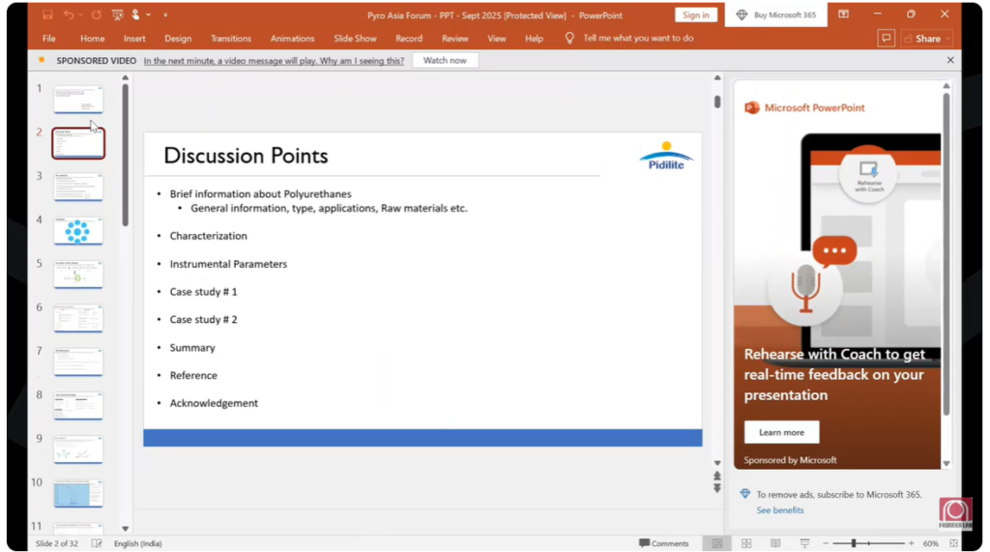
Task: Open the Transitions ribbon tab
Action: 230,39
